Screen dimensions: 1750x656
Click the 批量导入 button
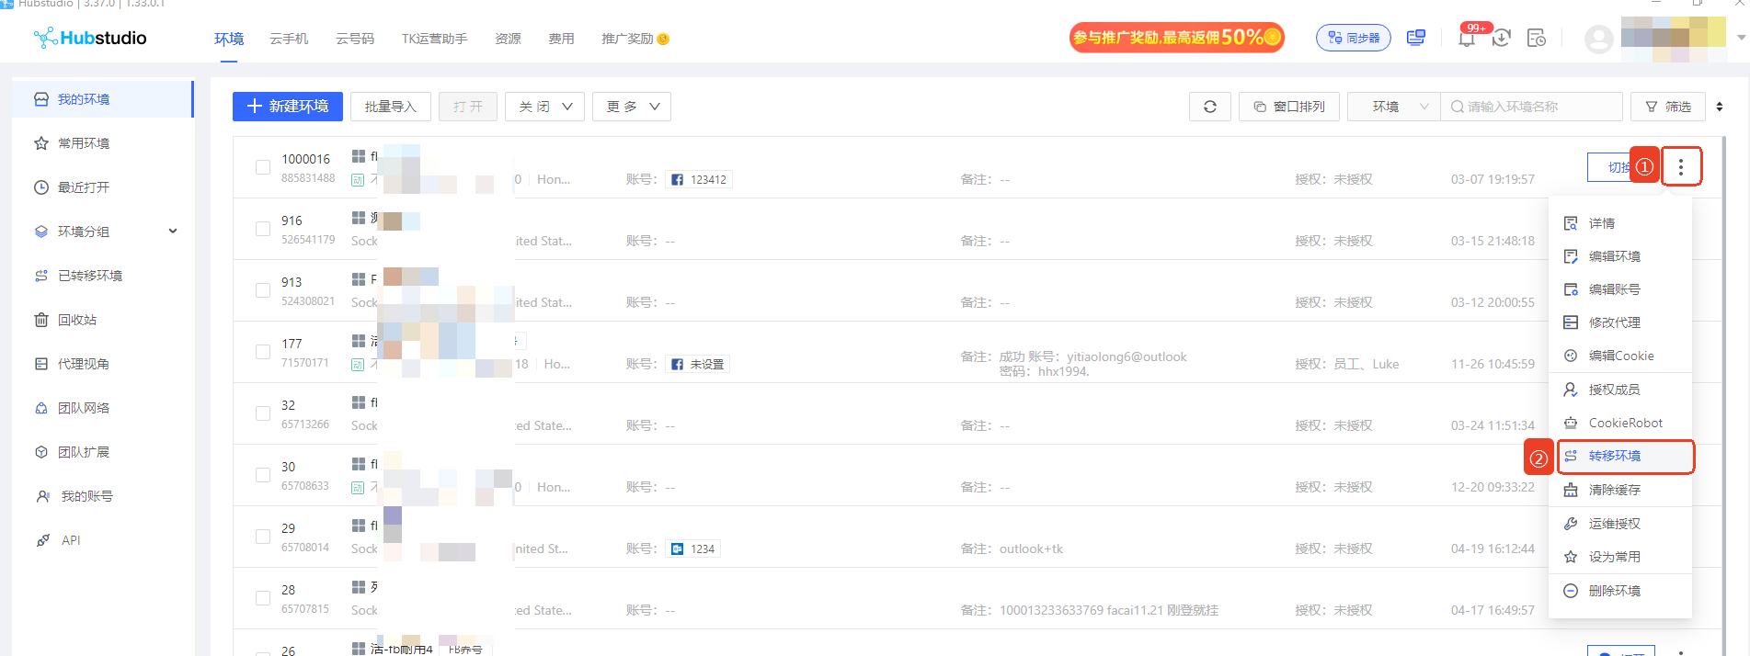pos(391,107)
